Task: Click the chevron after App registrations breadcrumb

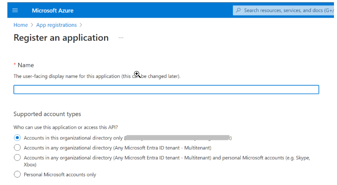Action: tap(81, 25)
